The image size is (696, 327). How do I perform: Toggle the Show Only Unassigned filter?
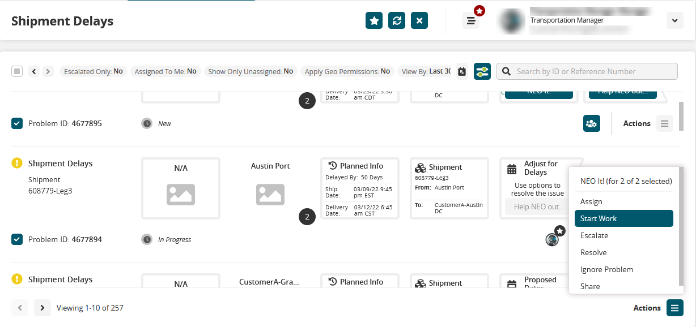(x=251, y=71)
